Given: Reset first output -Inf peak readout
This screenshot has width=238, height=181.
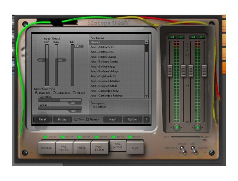Looking at the screenshot, I should 193,37.
